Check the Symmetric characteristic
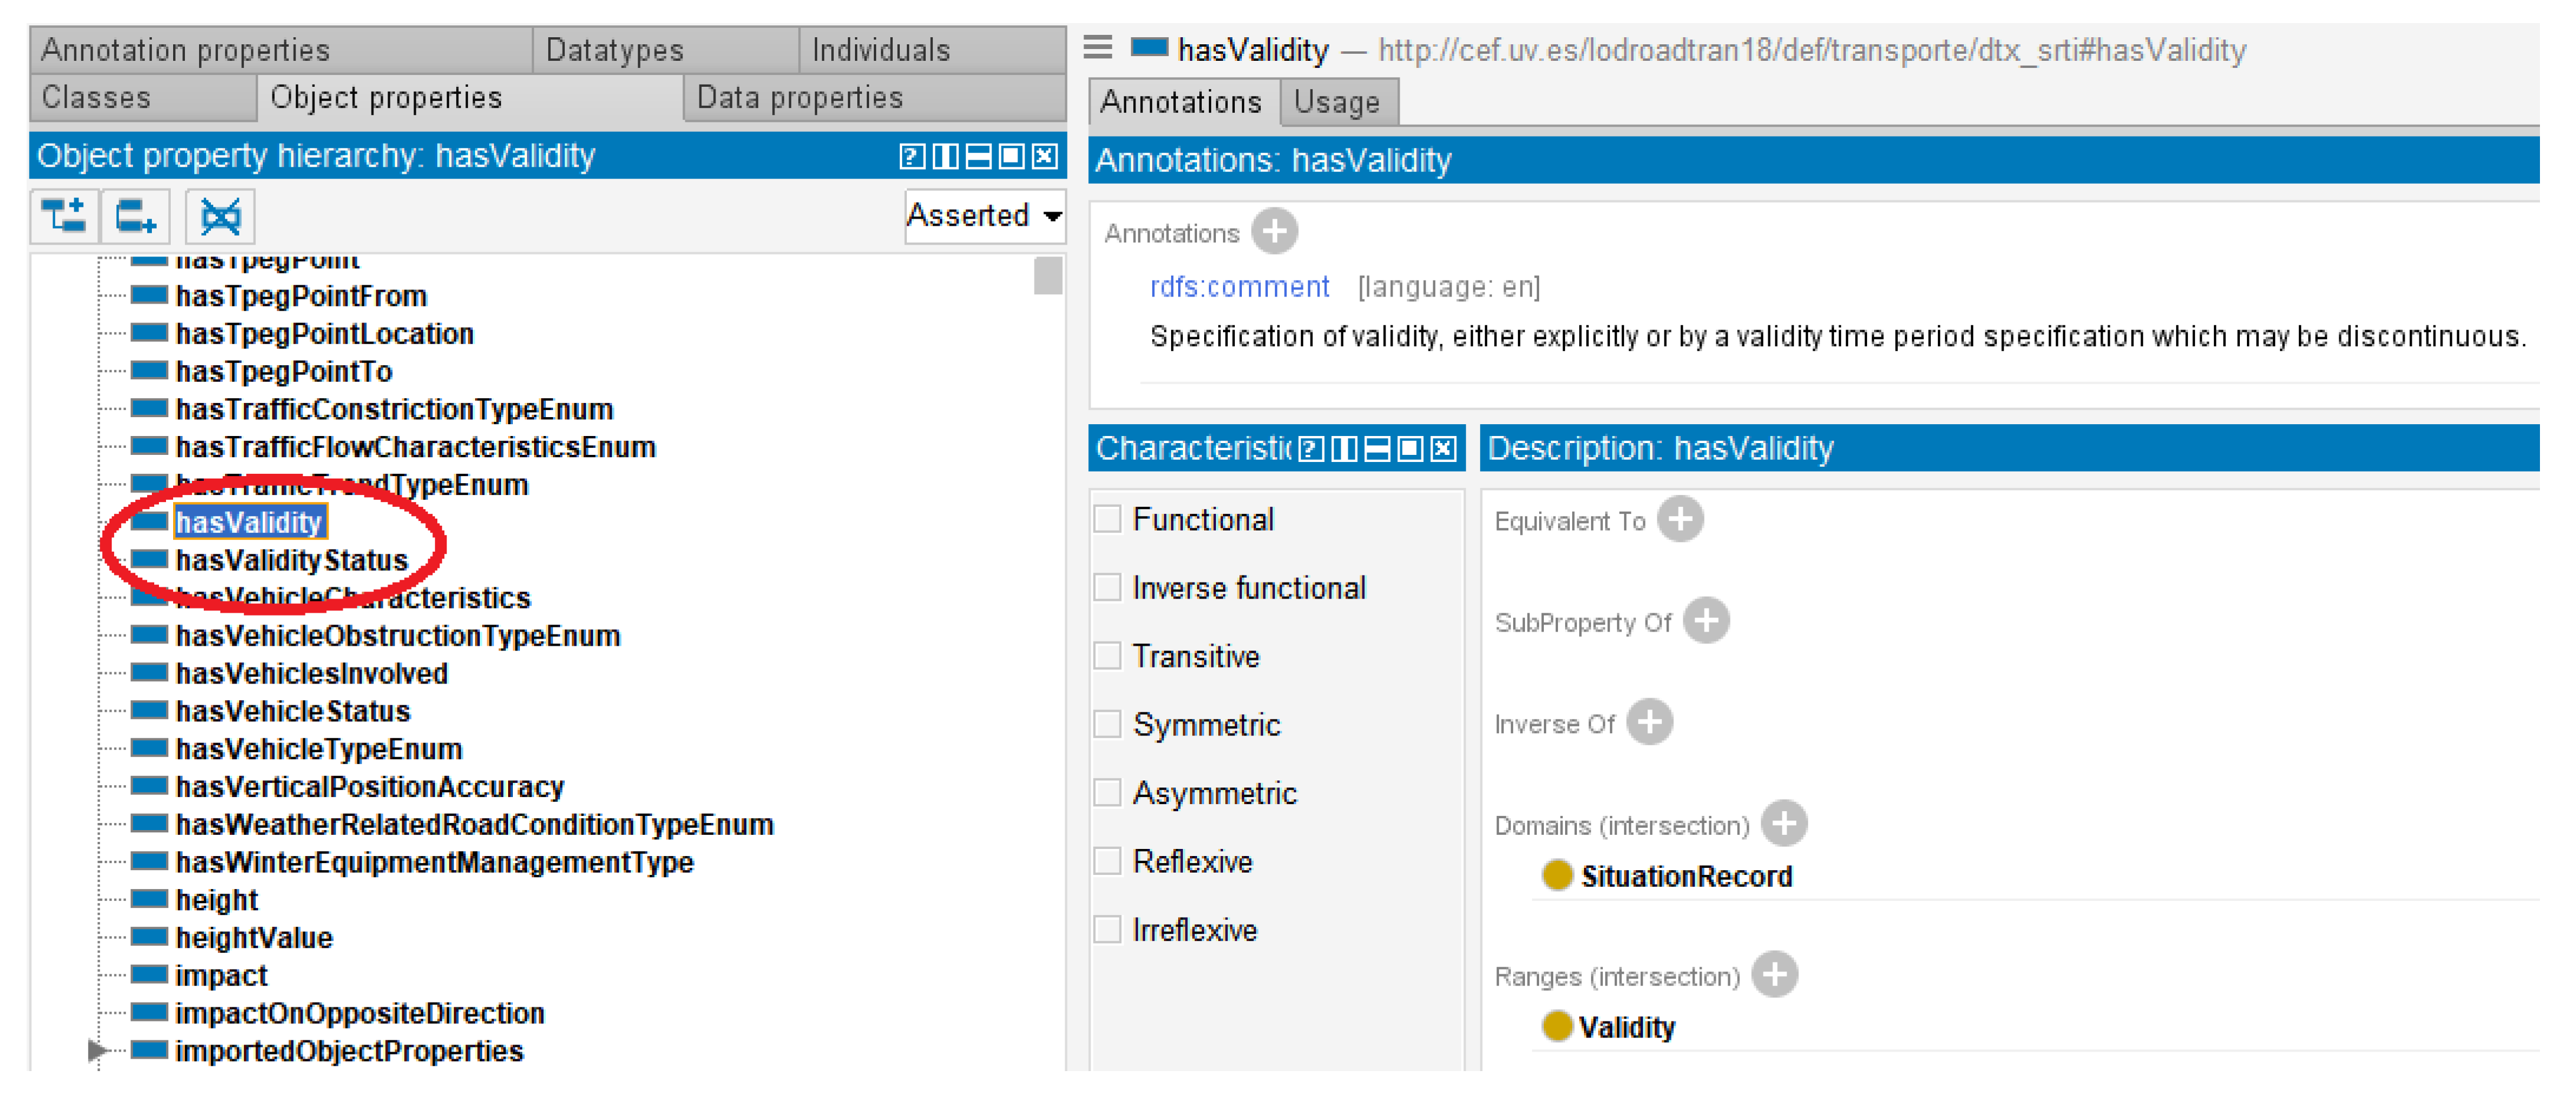The image size is (2576, 1103). click(x=1107, y=724)
